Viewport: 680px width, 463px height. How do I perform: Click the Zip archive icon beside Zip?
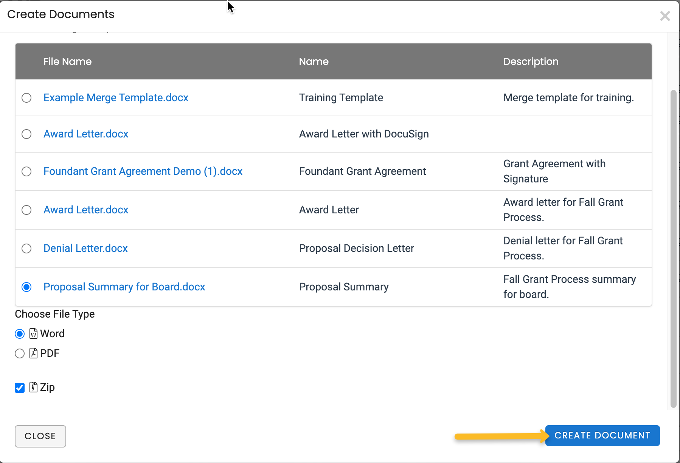coord(34,387)
